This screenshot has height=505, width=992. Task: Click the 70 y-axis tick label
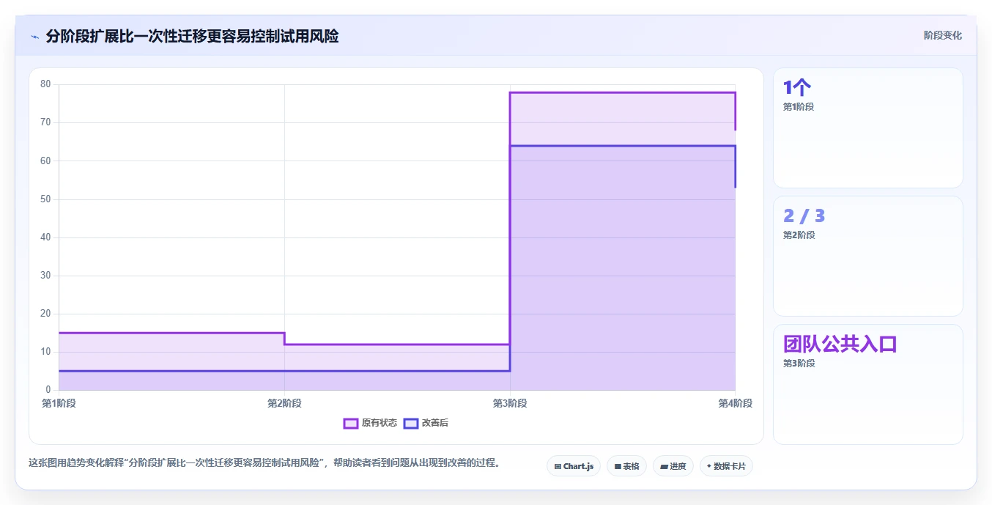point(45,122)
